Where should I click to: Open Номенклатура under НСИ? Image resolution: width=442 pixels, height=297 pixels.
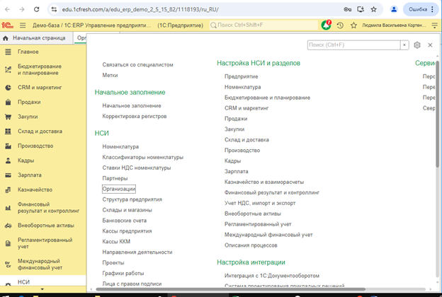[x=120, y=146]
